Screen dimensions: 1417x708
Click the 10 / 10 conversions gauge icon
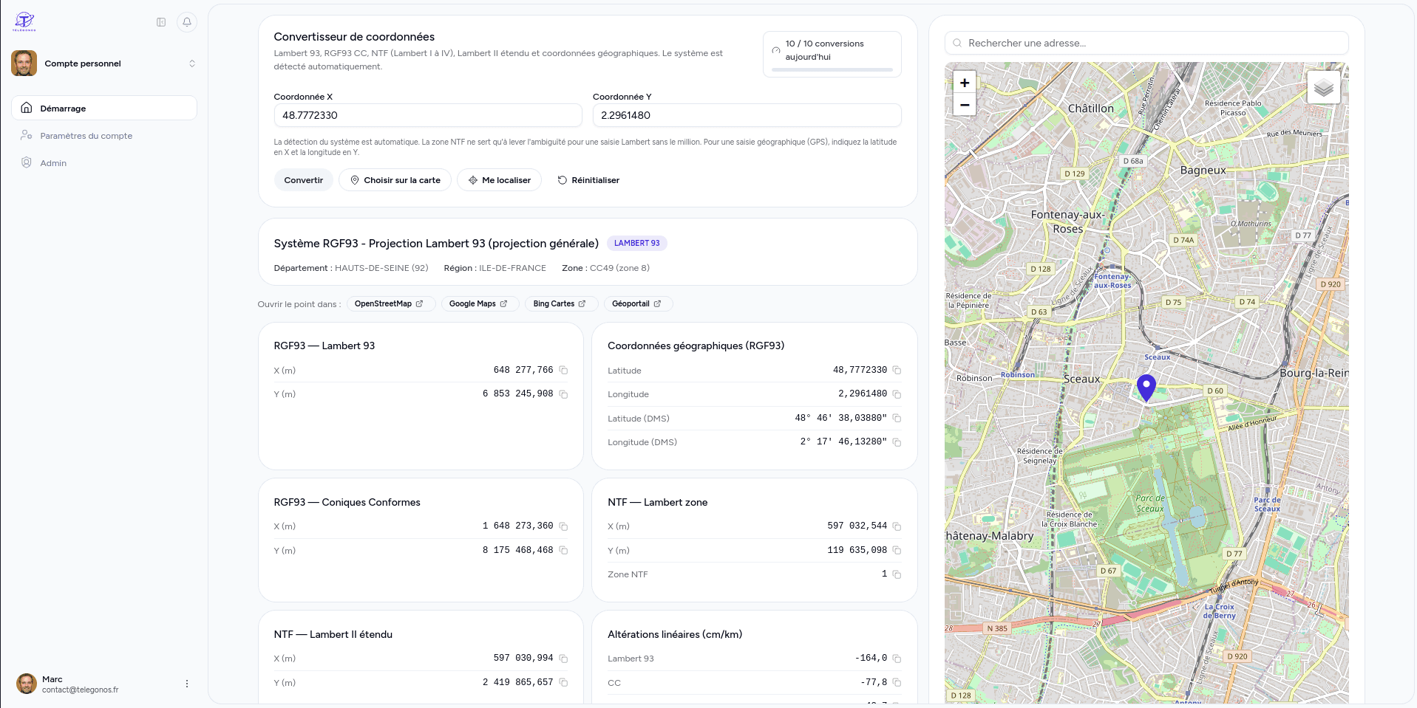(x=776, y=50)
